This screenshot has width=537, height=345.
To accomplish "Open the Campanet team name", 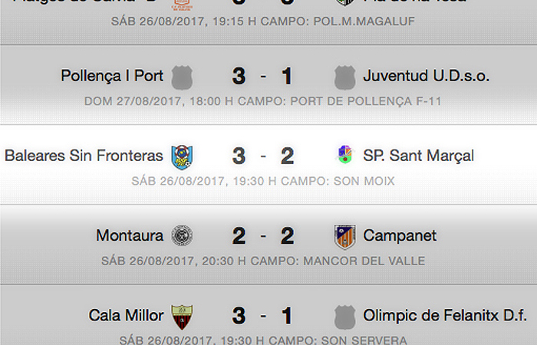I will pos(400,236).
